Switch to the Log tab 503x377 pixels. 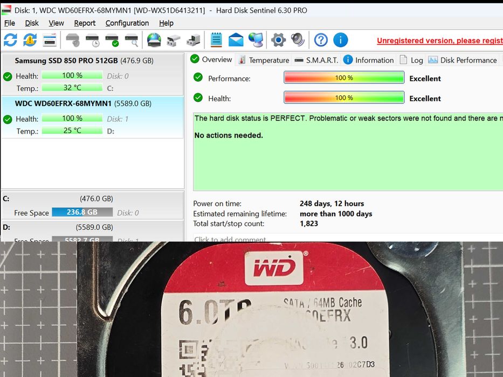coord(411,60)
